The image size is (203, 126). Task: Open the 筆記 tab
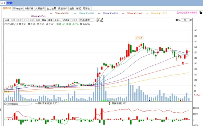pyautogui.click(x=78, y=8)
